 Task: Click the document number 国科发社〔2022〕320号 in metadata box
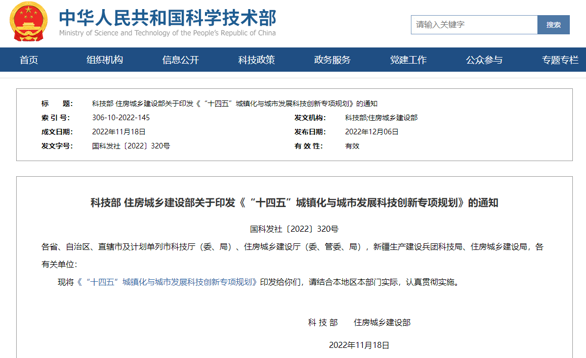pos(131,146)
